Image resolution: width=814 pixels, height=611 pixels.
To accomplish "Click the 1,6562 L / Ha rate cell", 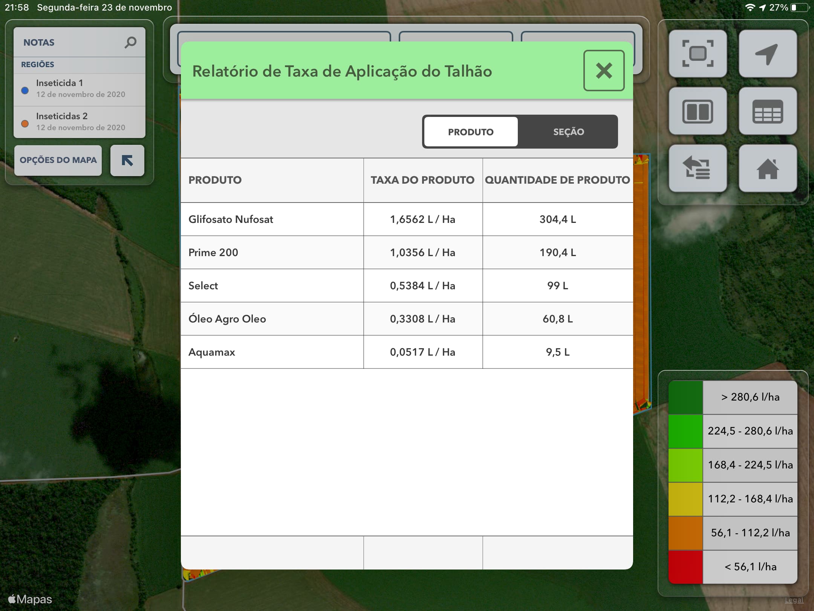I will tap(423, 220).
